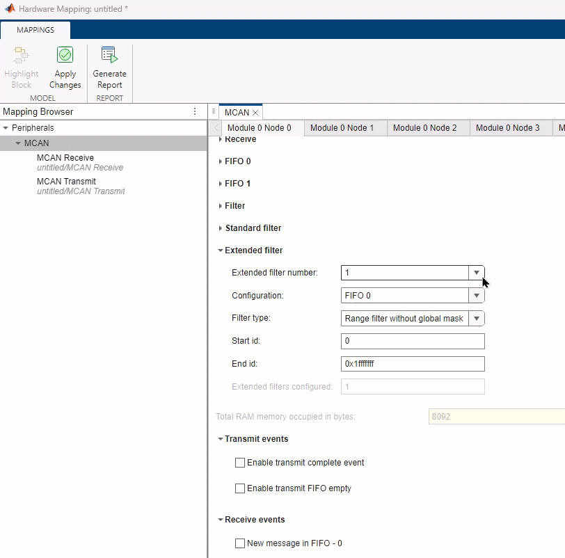Screen dimensions: 565x558
Task: Click the left tab-scroll arrow near Module tabs
Action: click(x=216, y=128)
